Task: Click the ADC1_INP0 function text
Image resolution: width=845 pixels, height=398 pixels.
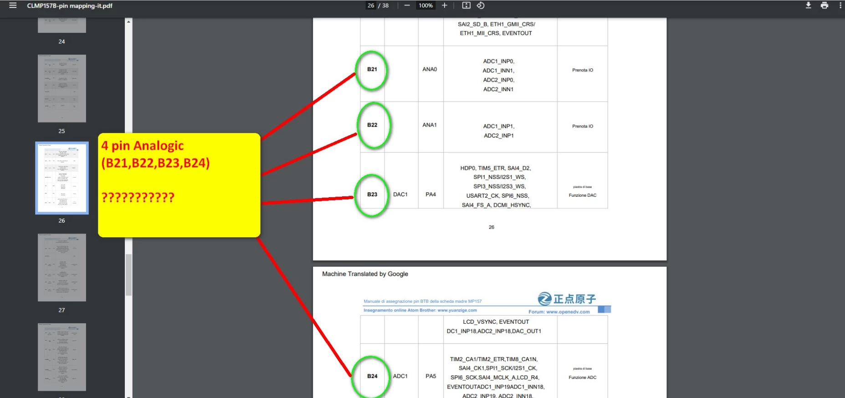Action: (x=498, y=61)
